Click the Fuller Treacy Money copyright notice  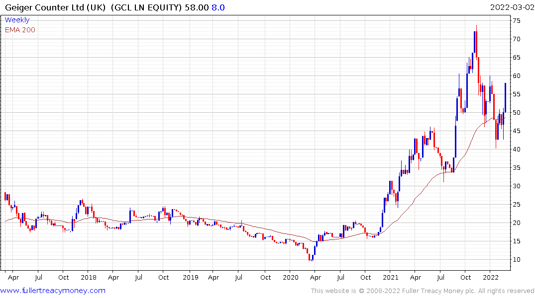(x=423, y=291)
